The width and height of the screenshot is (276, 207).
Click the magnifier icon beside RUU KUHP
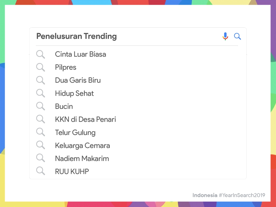tap(41, 171)
